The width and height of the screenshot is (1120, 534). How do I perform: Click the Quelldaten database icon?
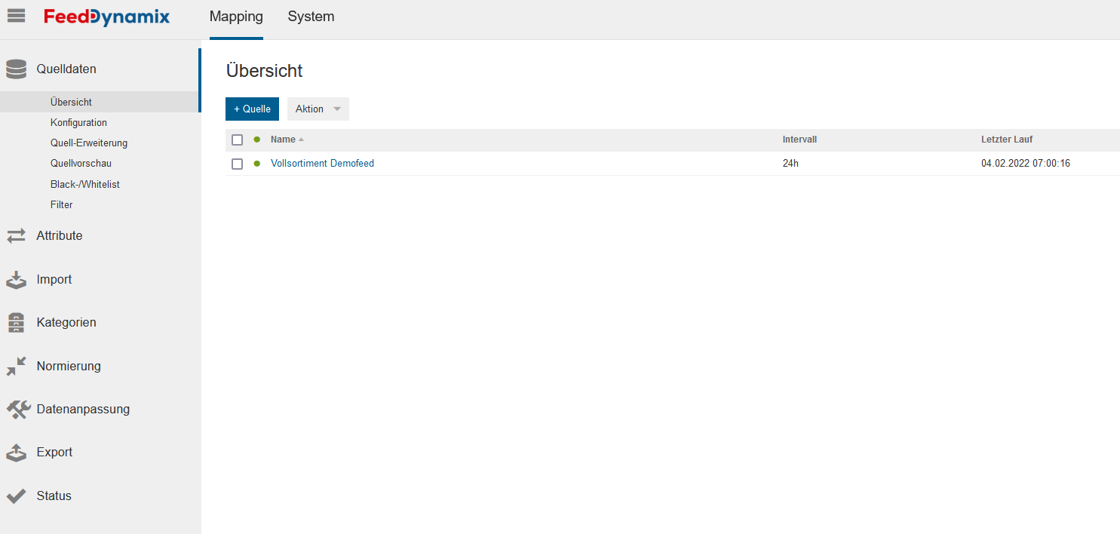[16, 69]
